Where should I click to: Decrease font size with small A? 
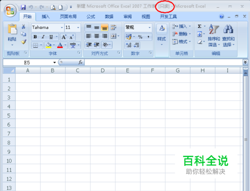[71, 37]
